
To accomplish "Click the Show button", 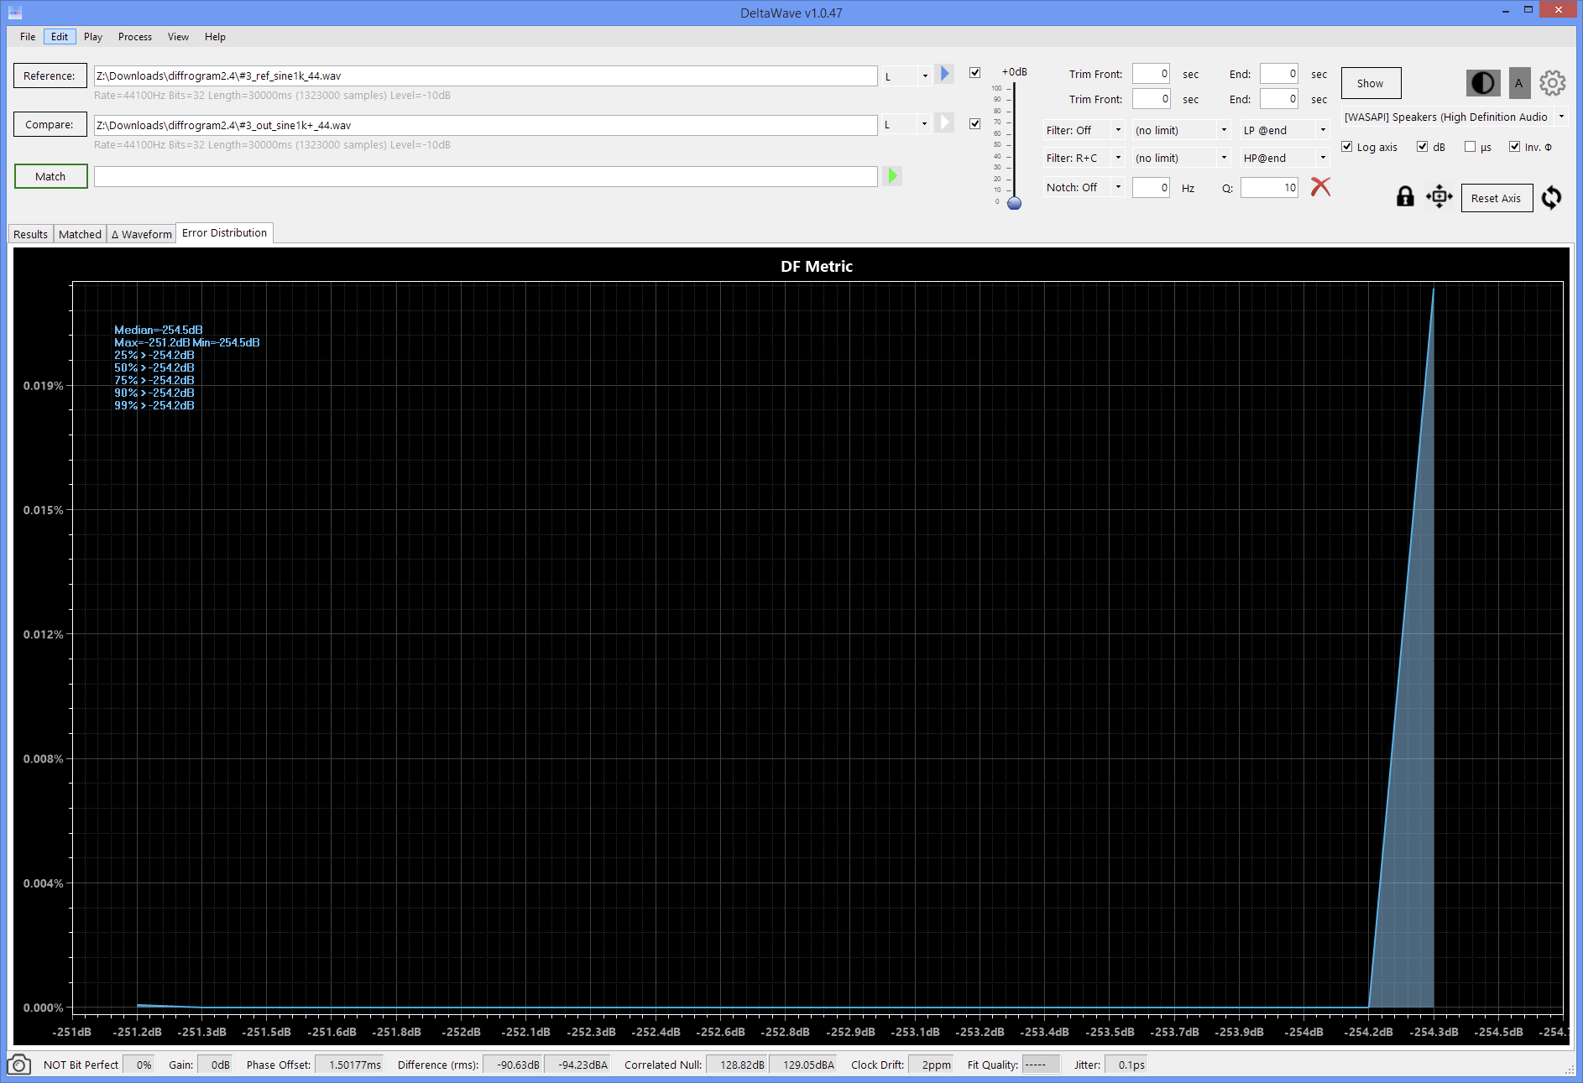I will 1371,83.
